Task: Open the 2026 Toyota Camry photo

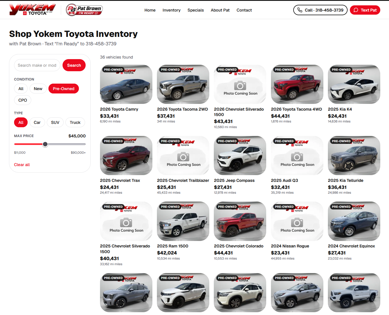Action: click(x=126, y=84)
